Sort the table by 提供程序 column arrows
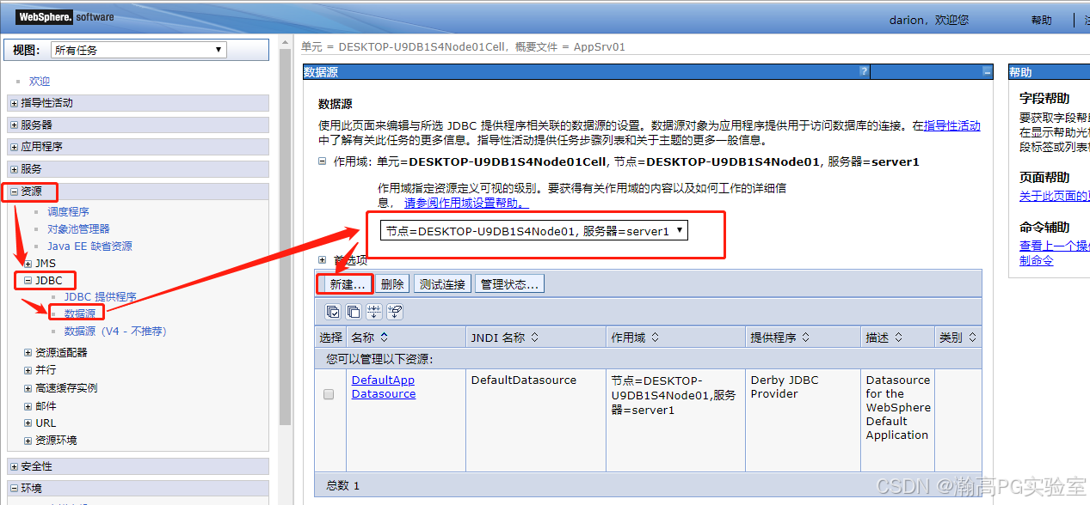 click(805, 338)
